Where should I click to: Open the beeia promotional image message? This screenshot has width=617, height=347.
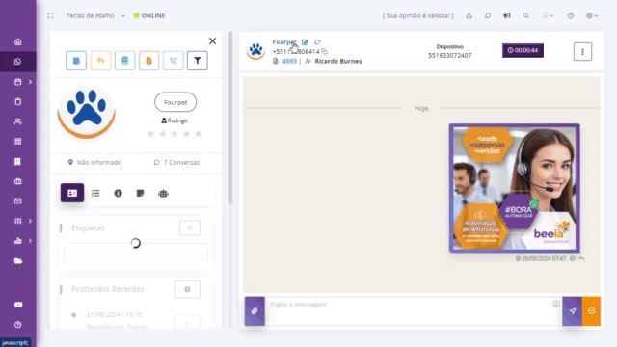click(x=514, y=188)
